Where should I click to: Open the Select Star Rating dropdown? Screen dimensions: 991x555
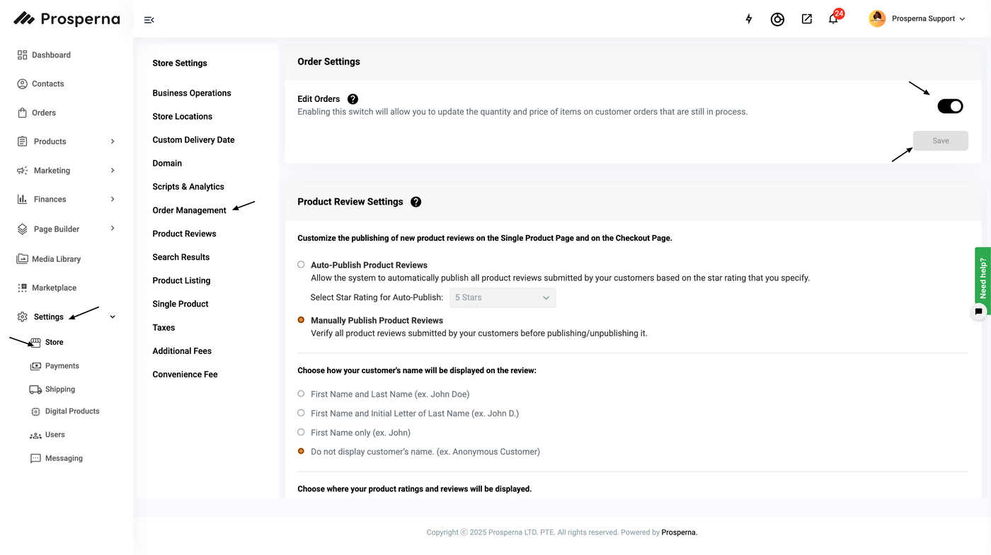[503, 297]
